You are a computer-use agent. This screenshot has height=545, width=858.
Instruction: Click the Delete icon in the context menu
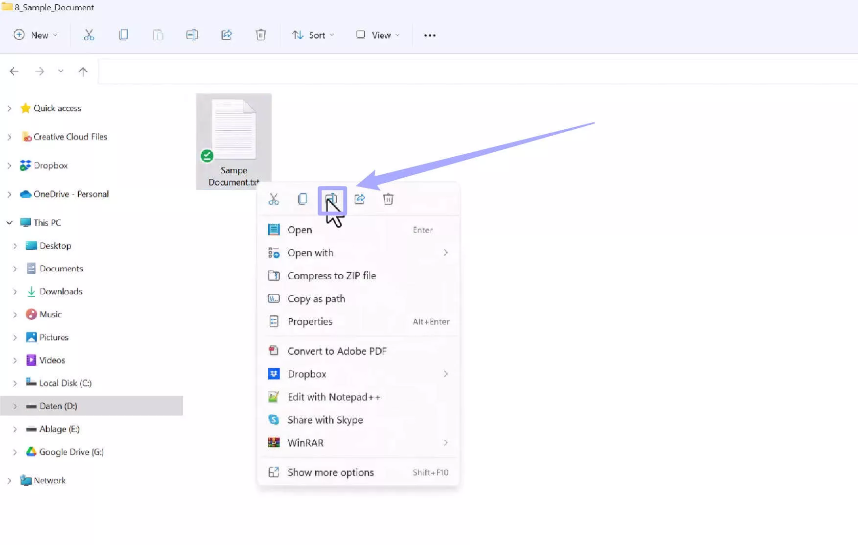pos(388,199)
